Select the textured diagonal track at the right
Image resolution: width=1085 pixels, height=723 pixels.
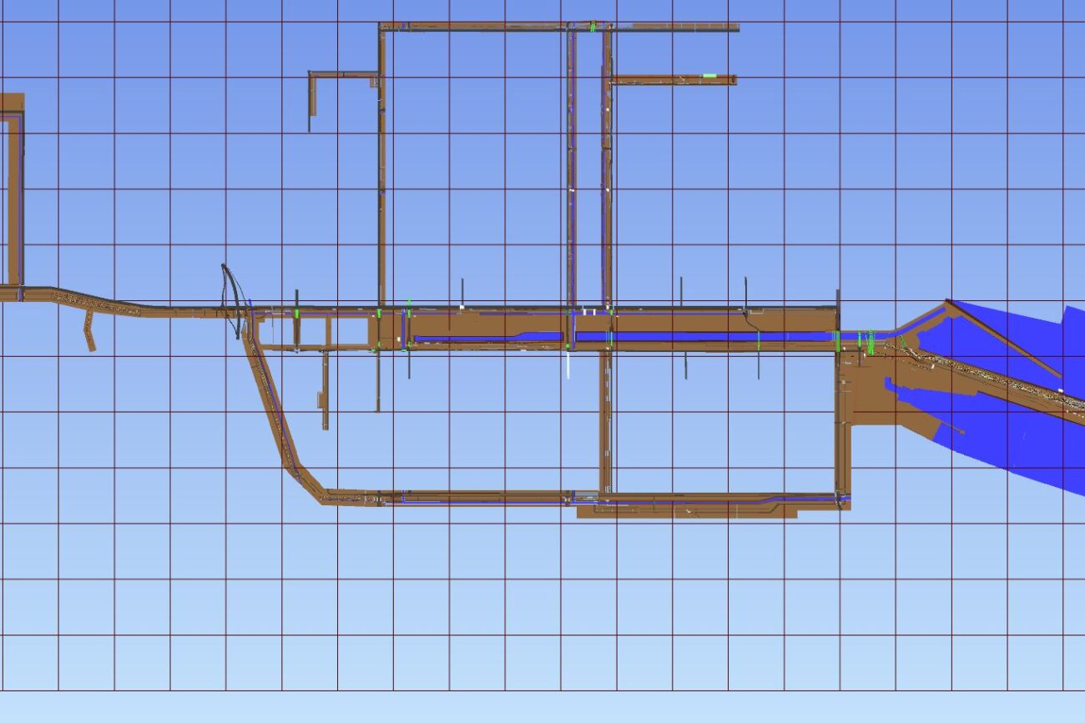[985, 377]
